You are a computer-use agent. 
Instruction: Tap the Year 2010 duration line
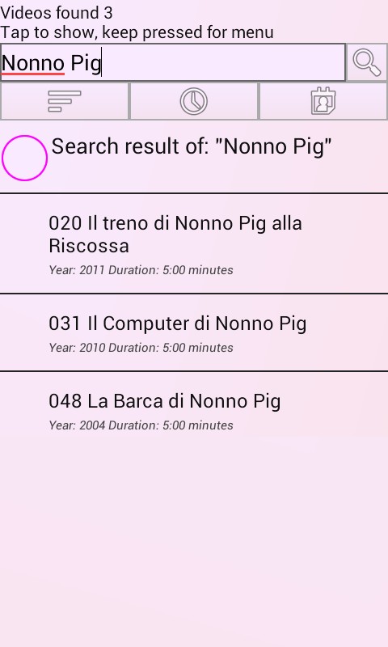pos(141,348)
